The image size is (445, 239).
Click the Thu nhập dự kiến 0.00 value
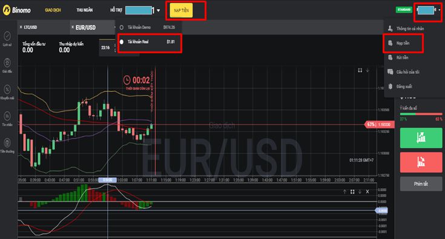pos(64,50)
